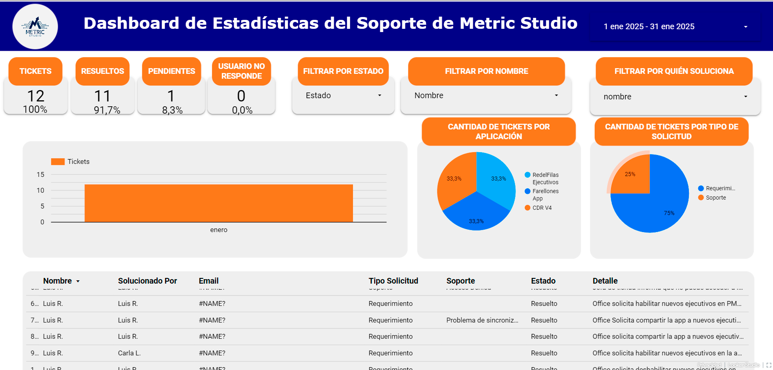Sort table by Solucionado Por column
This screenshot has height=370, width=773.
pos(147,281)
